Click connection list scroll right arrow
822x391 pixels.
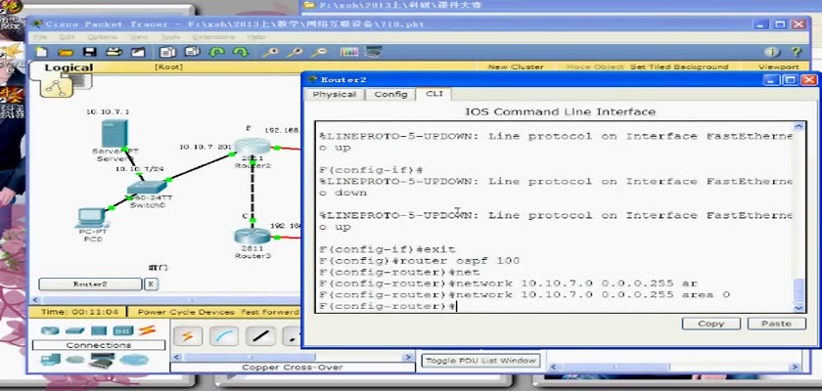pos(408,357)
